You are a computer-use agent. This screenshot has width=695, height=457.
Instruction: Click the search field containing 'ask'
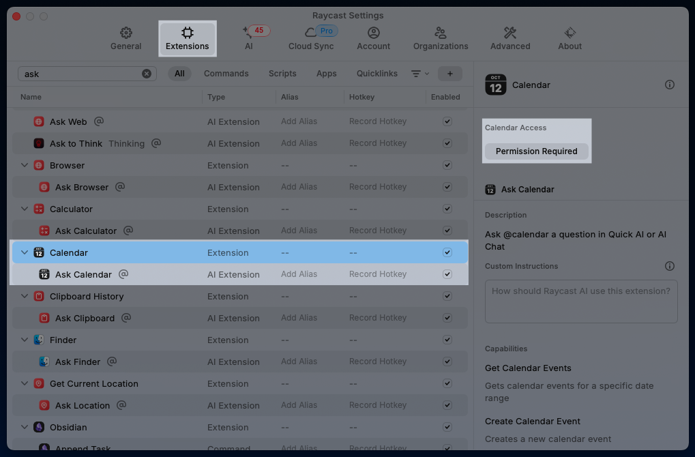87,74
